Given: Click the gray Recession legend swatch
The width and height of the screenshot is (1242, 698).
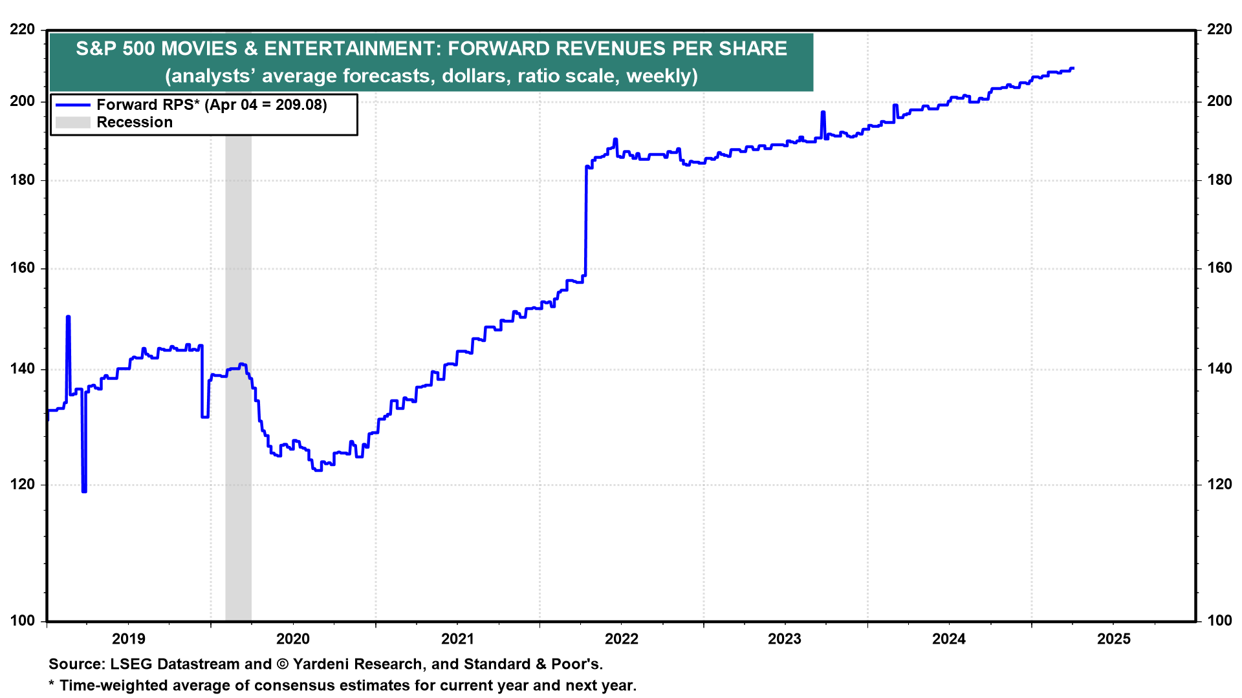Looking at the screenshot, I should point(72,123).
